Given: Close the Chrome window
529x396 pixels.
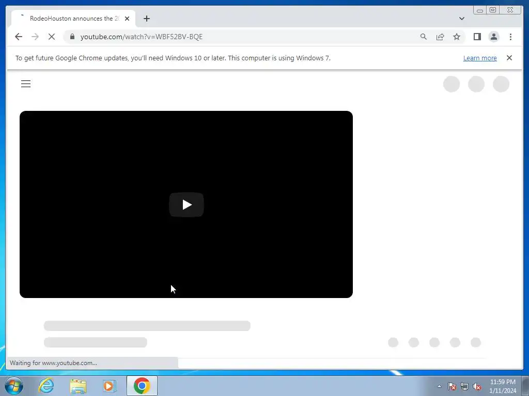Looking at the screenshot, I should tap(510, 10).
